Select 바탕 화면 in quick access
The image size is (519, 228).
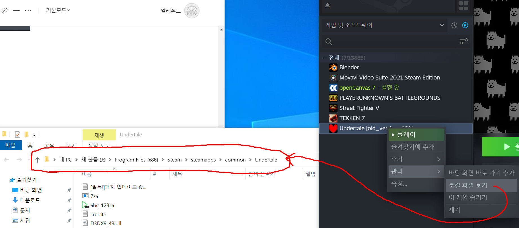point(31,190)
